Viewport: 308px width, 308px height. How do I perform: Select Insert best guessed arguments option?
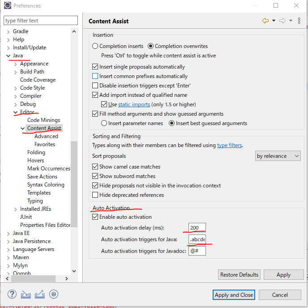[x=171, y=123]
